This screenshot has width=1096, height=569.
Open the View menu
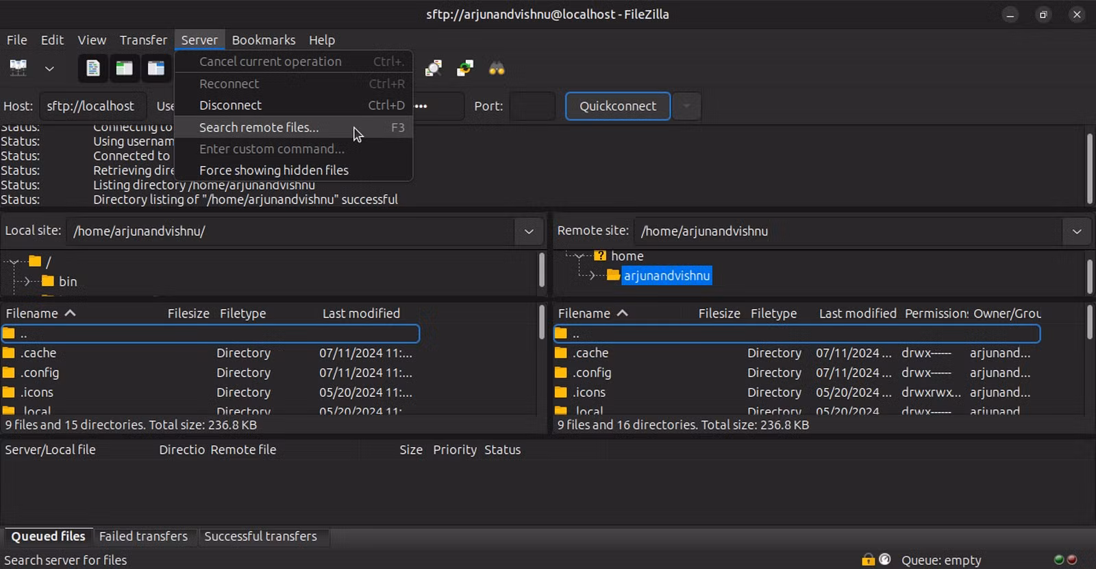(x=92, y=40)
